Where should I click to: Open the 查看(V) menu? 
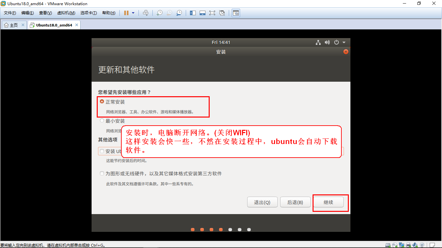click(x=45, y=13)
